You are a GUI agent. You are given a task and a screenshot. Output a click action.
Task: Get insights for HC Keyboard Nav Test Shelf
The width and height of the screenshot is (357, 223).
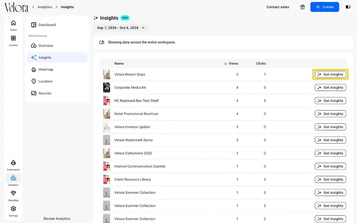click(330, 101)
